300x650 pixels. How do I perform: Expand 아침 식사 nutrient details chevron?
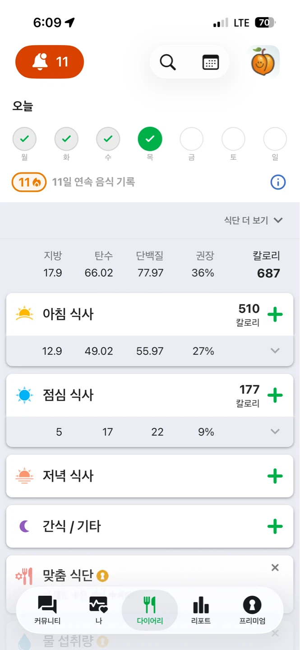tap(275, 351)
